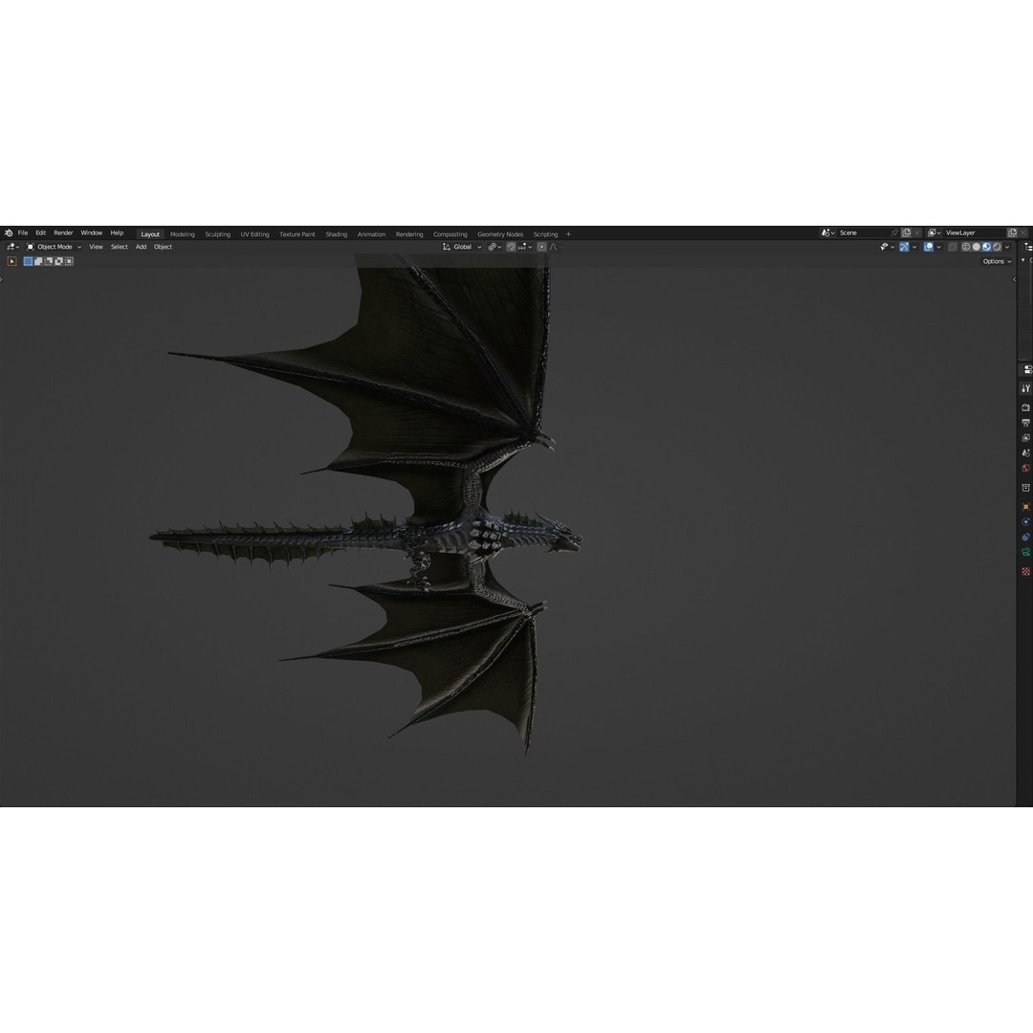
Task: Open the Edit menu
Action: [x=41, y=233]
